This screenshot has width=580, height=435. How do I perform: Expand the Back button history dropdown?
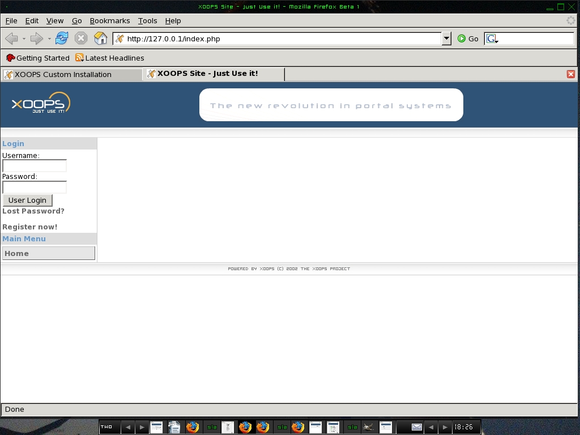(x=24, y=39)
